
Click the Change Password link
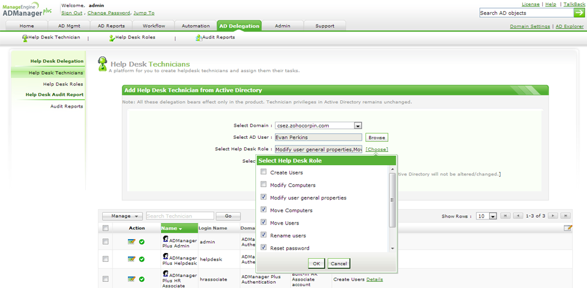click(x=108, y=13)
